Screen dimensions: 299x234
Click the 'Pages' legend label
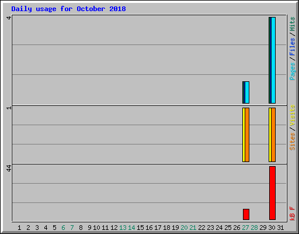(293, 71)
